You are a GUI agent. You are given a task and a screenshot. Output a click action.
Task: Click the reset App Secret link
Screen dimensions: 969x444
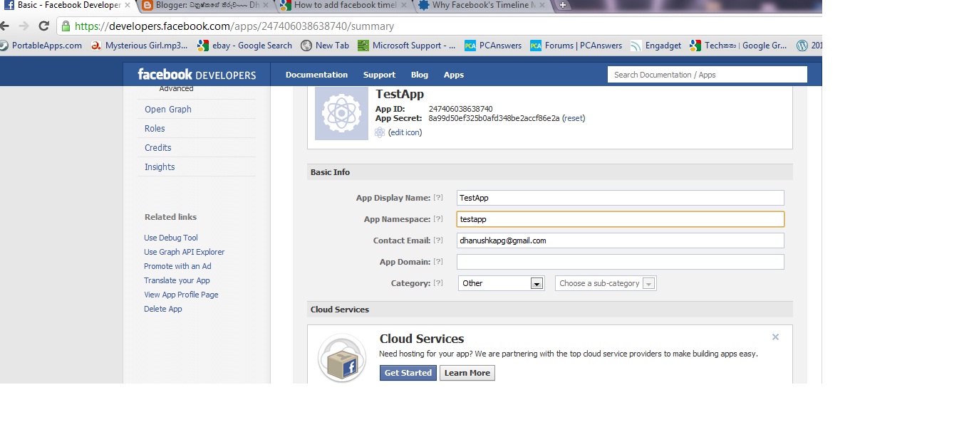[x=574, y=118]
